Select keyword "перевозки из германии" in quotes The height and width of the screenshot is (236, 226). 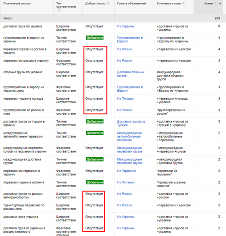(167, 173)
